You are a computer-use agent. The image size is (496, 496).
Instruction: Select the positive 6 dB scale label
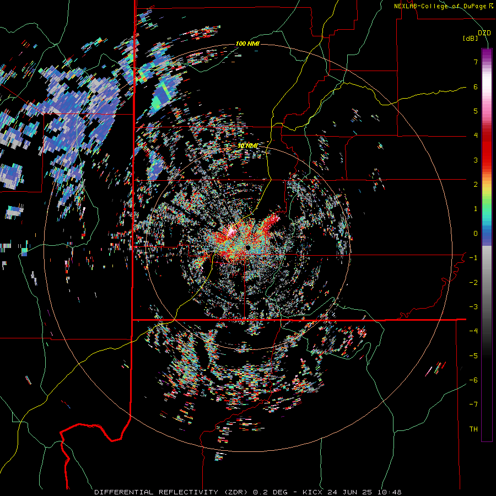click(x=476, y=87)
